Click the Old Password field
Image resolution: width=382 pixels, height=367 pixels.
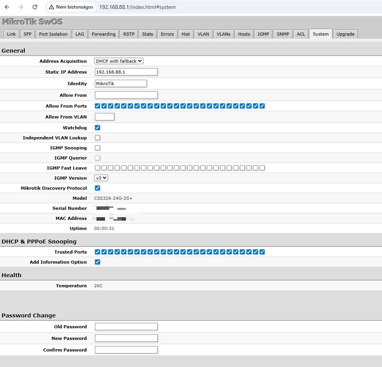pos(126,327)
